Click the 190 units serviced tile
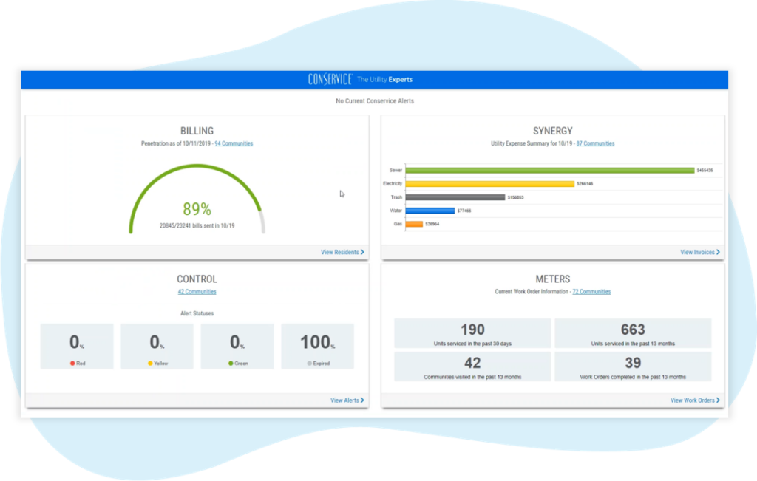 (472, 333)
